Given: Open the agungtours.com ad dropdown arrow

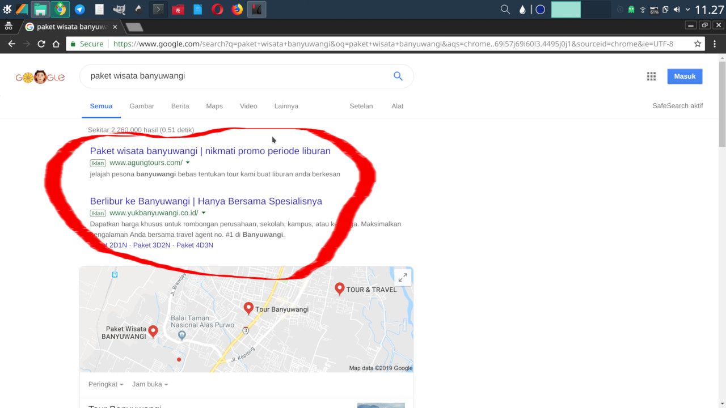Looking at the screenshot, I should [x=188, y=163].
